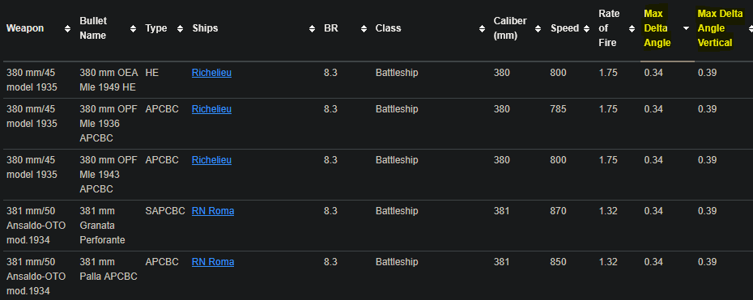Image resolution: width=753 pixels, height=300 pixels.
Task: Click the Max Delta Angle header text
Action: pyautogui.click(x=657, y=28)
